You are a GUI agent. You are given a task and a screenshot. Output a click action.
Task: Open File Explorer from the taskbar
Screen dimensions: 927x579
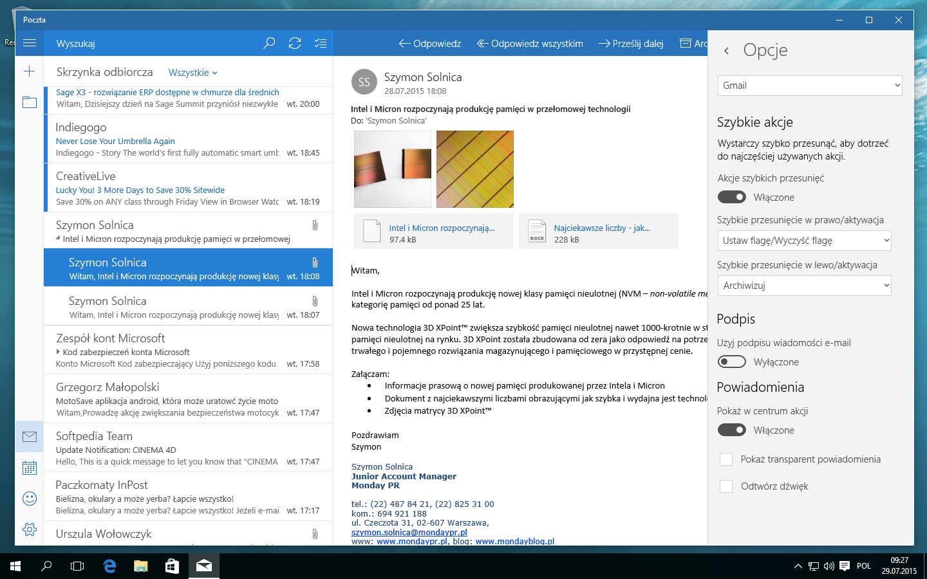coord(140,566)
